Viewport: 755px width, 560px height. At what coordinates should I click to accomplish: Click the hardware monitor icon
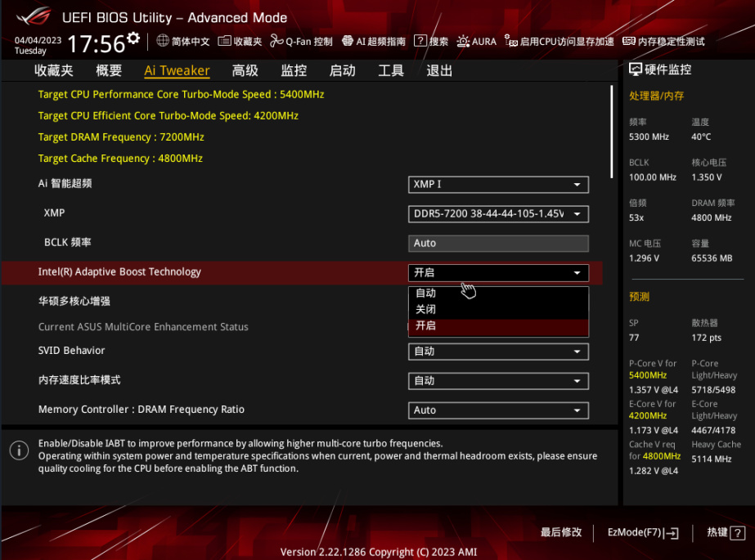click(635, 69)
